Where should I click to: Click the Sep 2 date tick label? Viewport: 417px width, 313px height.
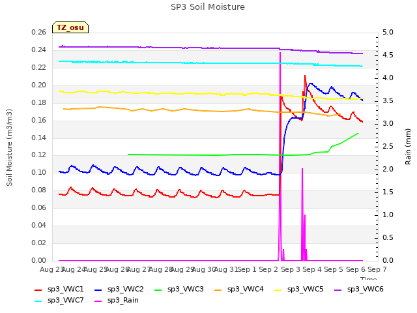point(268,269)
